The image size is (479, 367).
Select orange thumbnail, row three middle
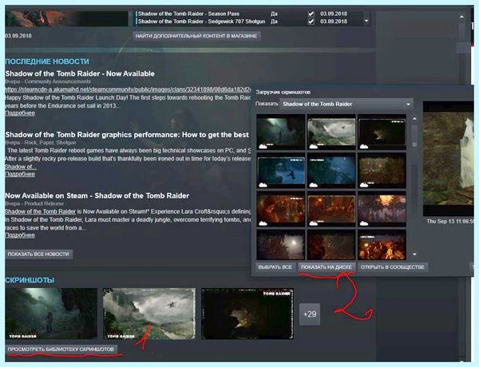point(331,209)
